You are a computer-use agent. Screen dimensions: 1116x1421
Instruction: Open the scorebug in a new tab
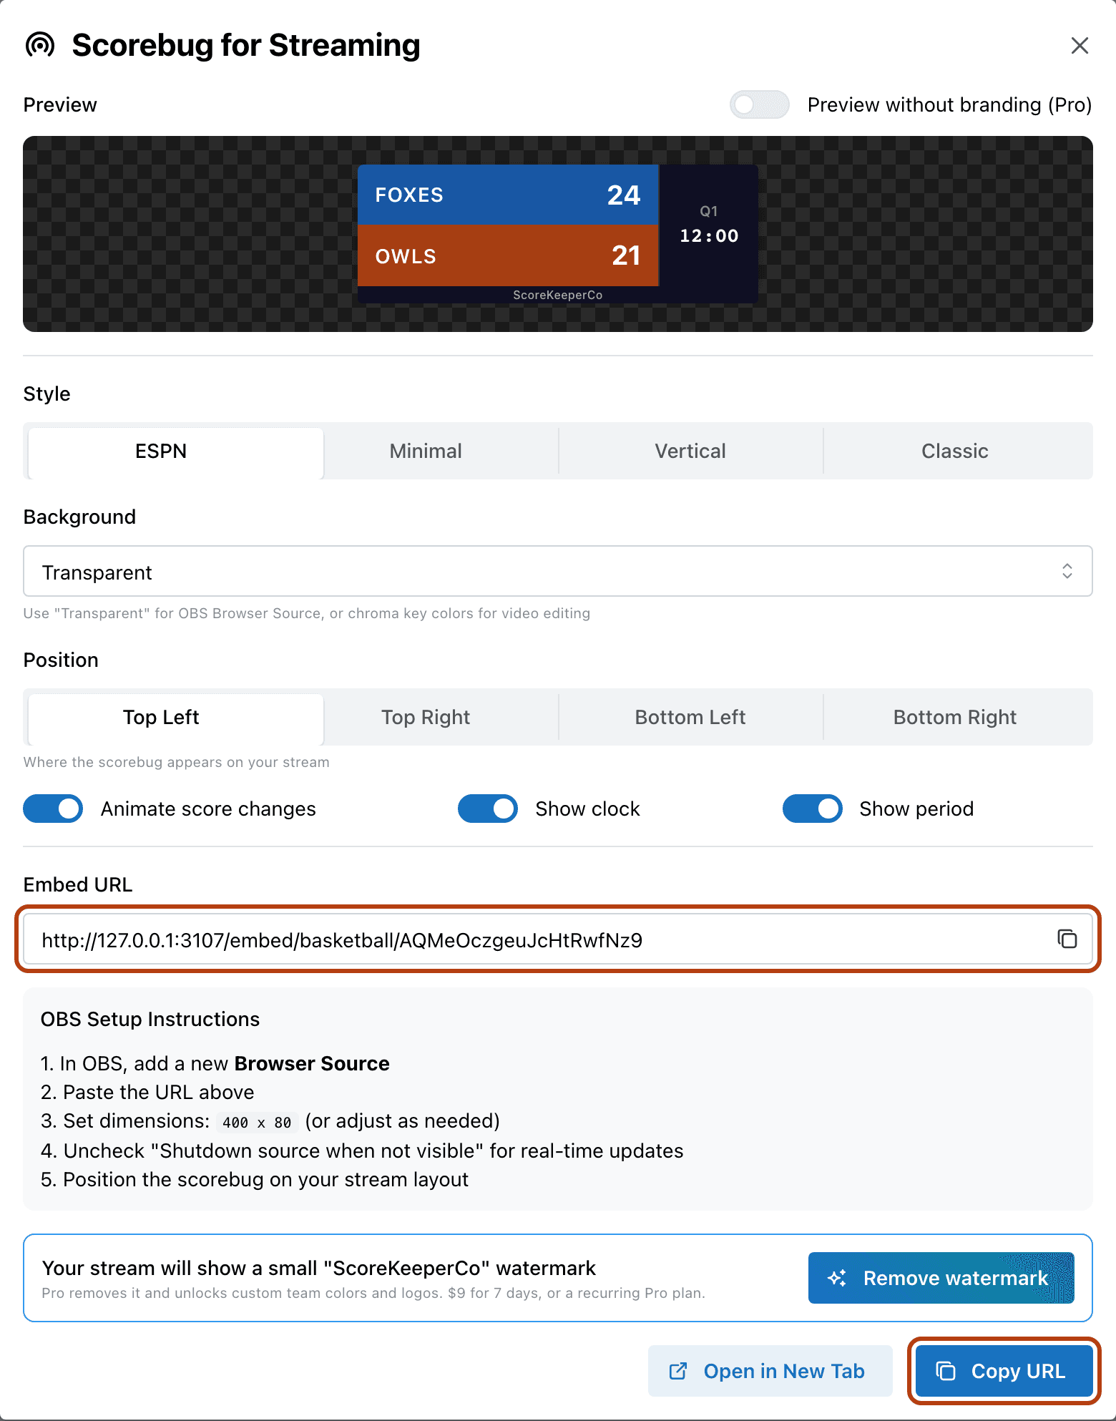tap(770, 1371)
